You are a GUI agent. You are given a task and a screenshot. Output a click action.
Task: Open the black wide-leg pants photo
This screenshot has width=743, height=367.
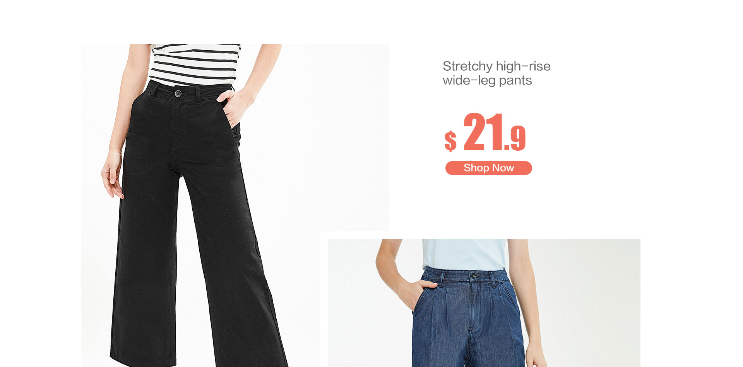tap(235, 205)
